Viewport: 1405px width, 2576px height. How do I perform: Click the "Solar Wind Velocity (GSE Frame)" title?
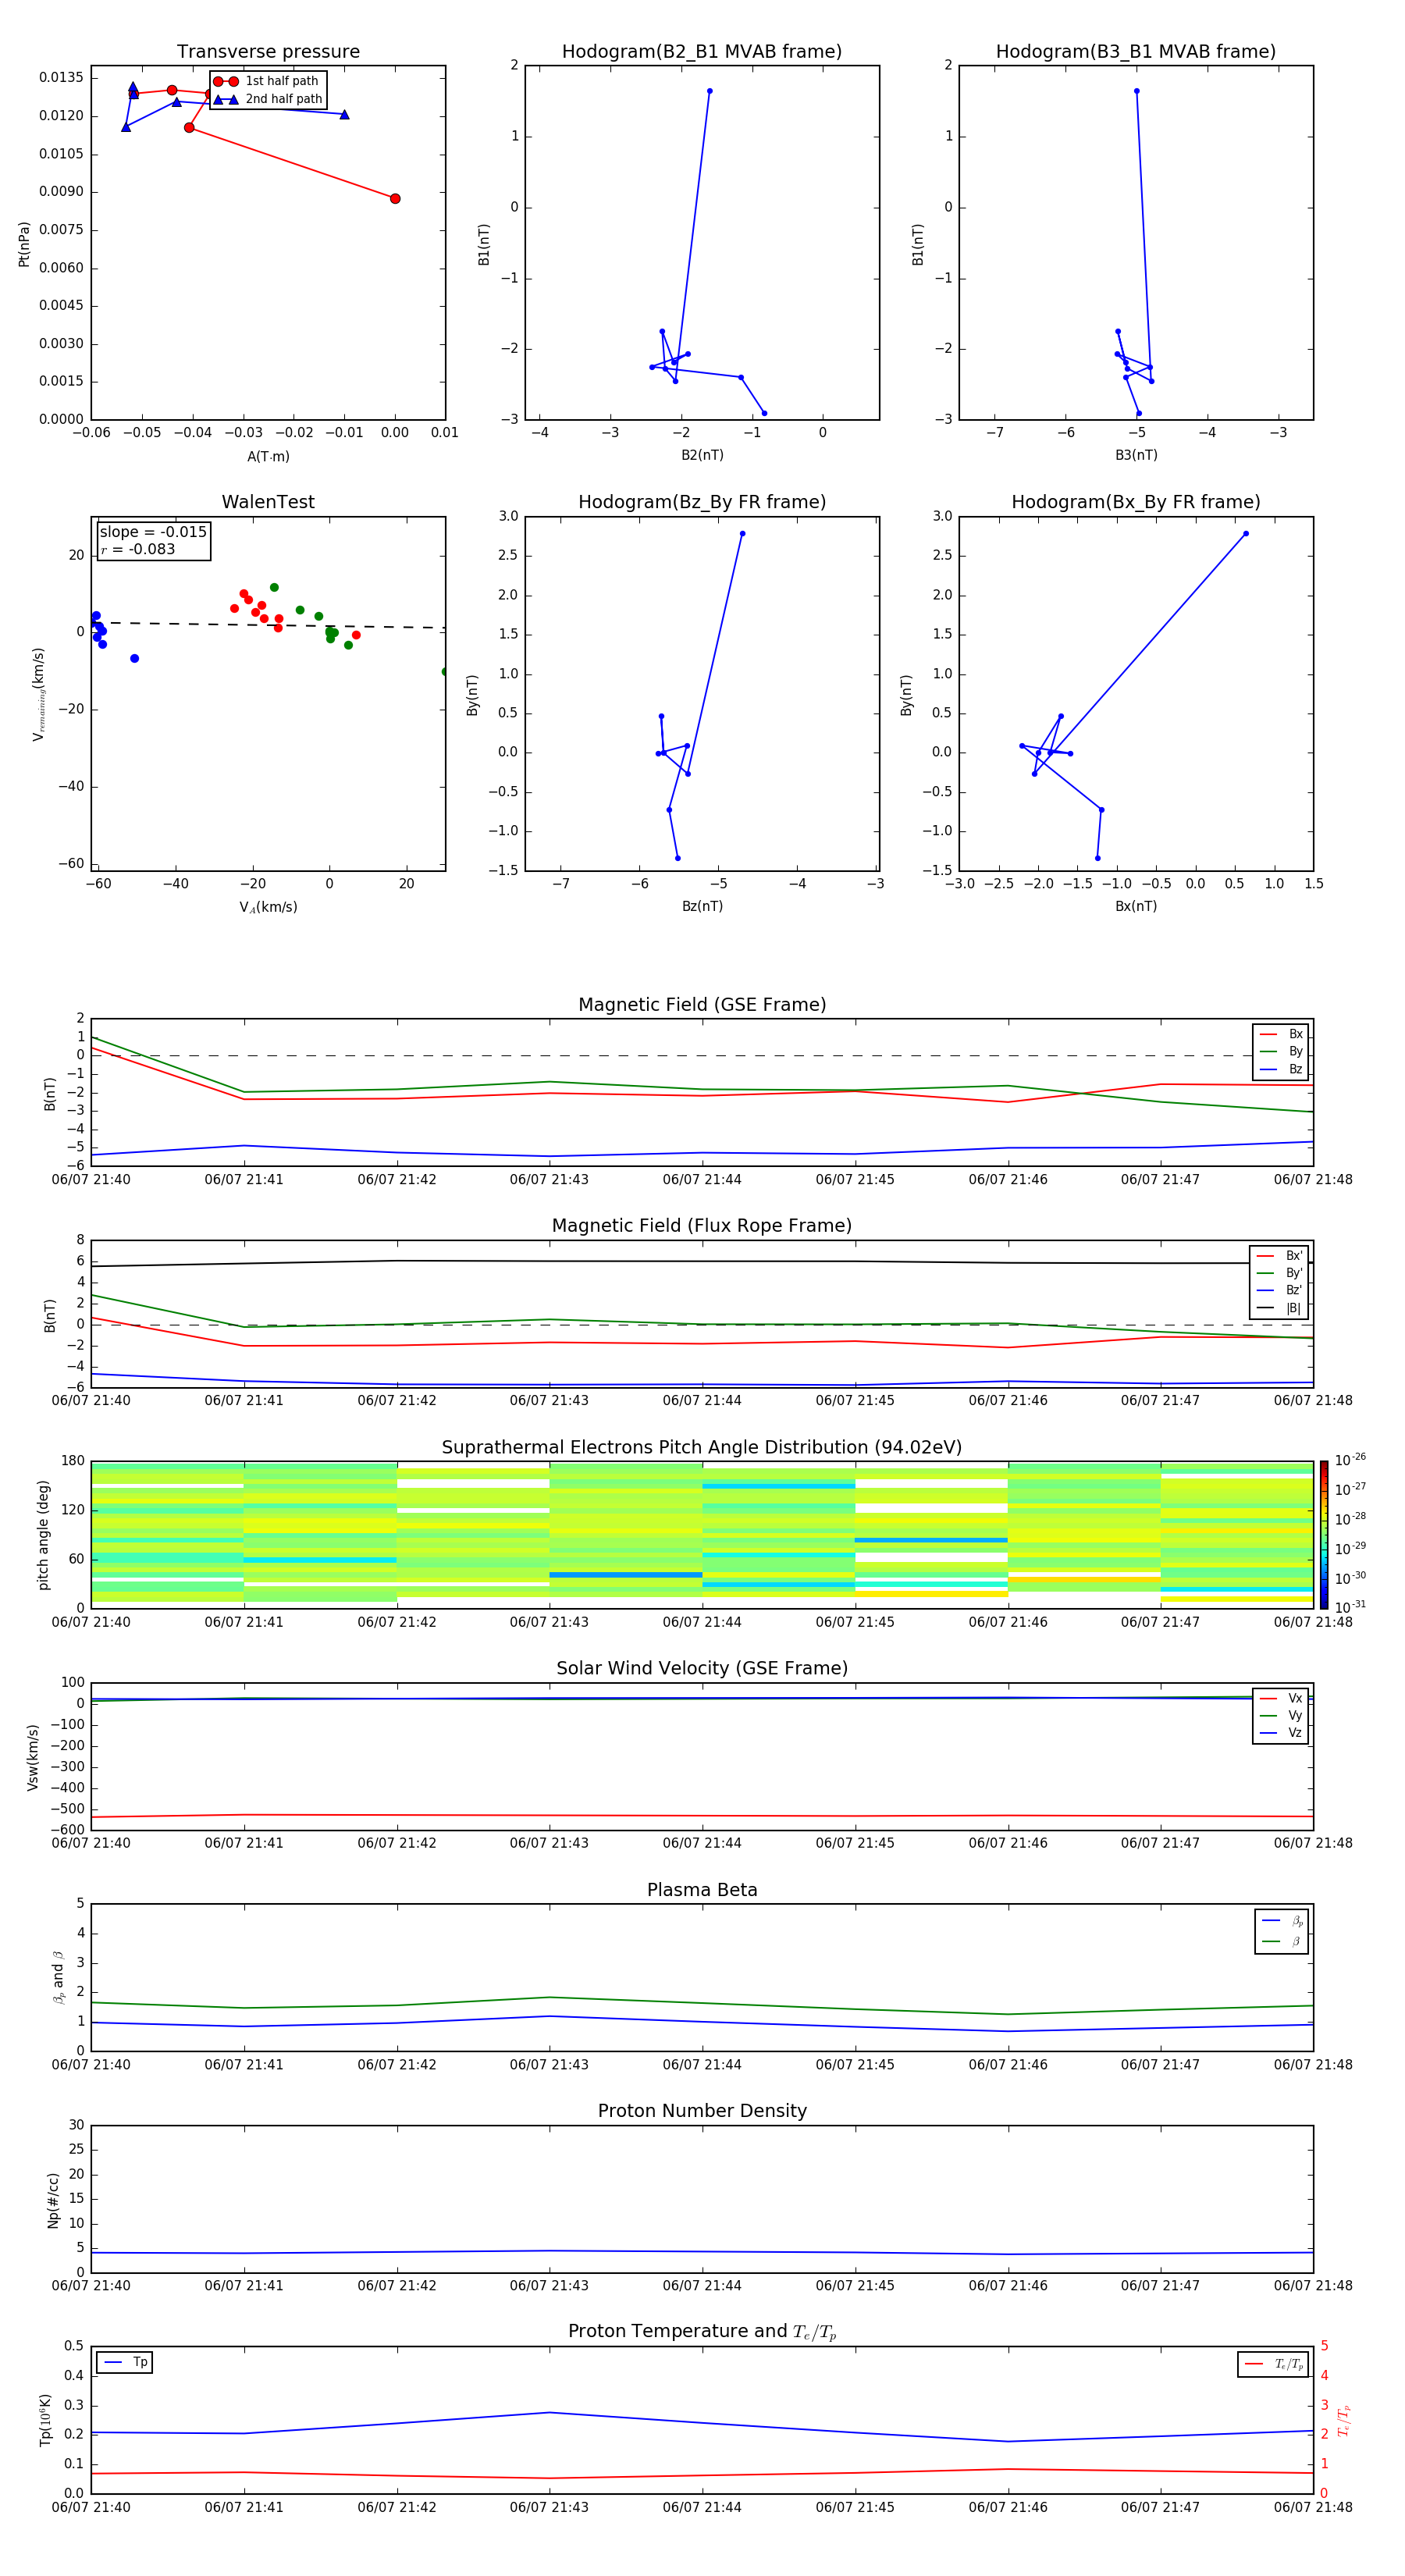coord(702,1669)
